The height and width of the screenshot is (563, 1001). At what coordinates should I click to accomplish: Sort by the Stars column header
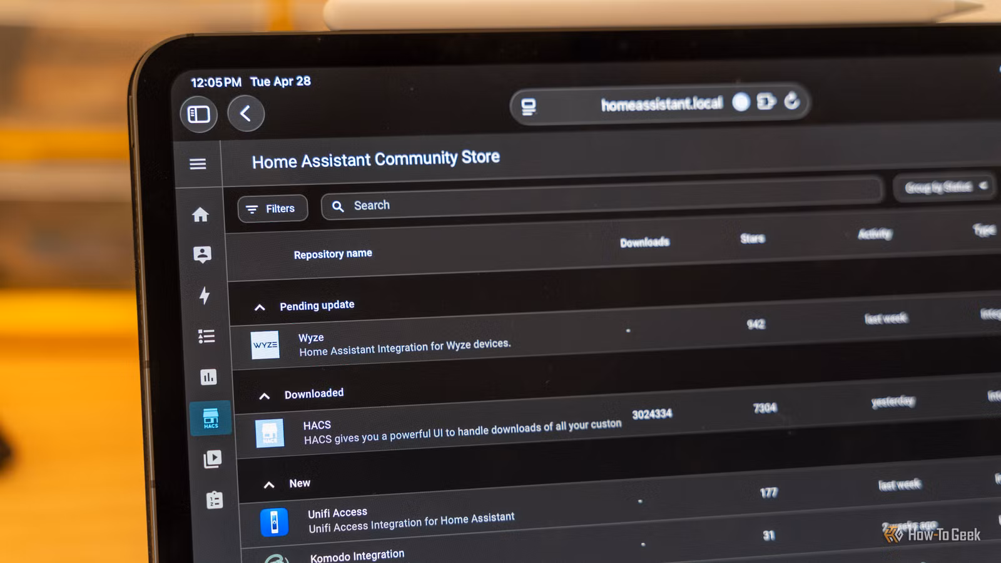752,238
